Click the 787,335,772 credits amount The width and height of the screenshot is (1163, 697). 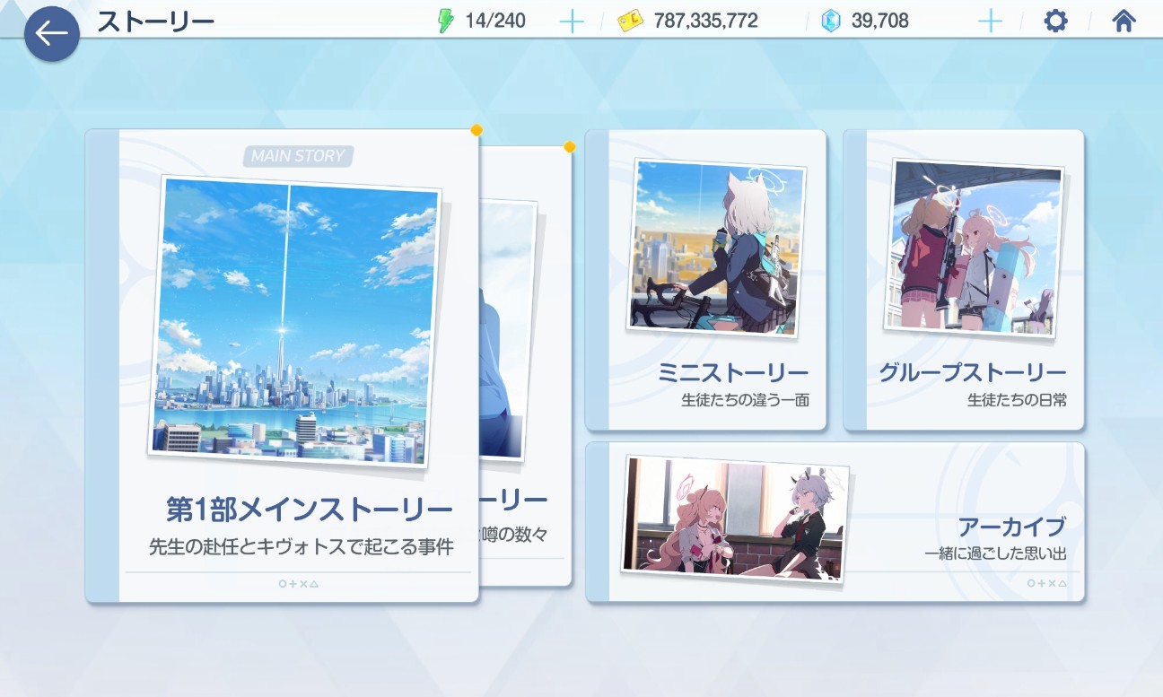click(706, 21)
